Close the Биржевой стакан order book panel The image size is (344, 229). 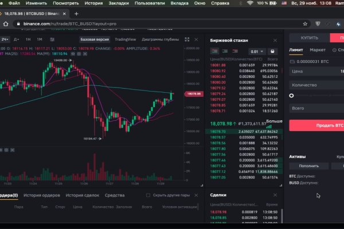coord(275,40)
